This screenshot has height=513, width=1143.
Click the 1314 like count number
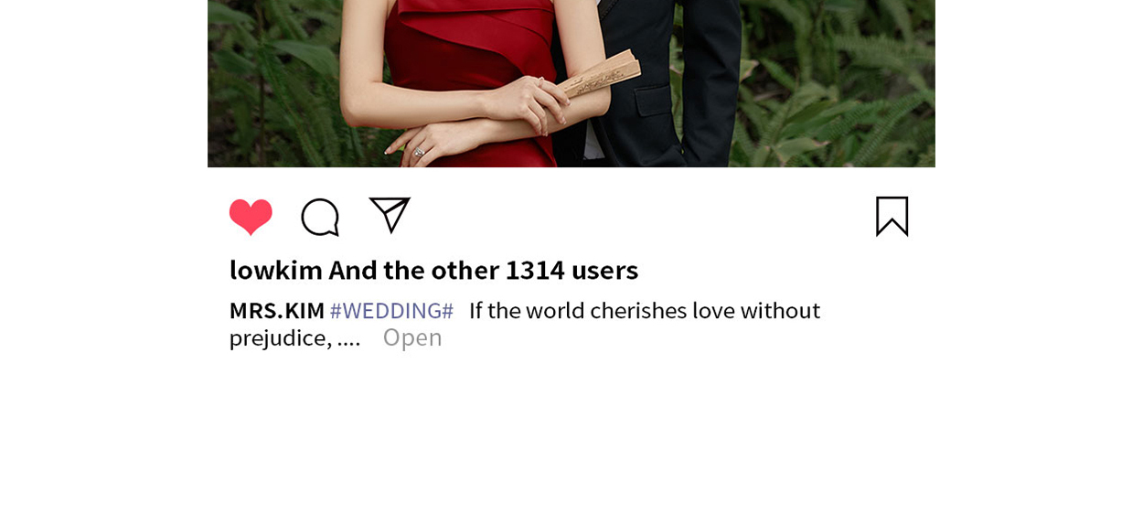pos(535,270)
